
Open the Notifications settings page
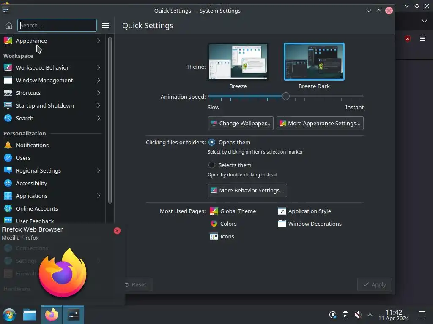pyautogui.click(x=52, y=145)
